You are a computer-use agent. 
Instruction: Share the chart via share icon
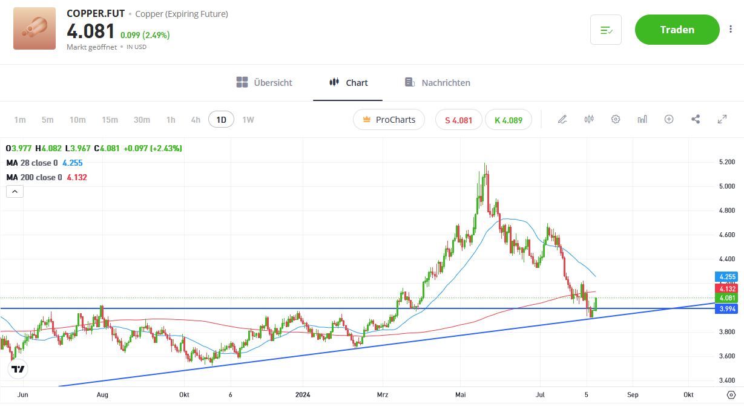tap(696, 120)
